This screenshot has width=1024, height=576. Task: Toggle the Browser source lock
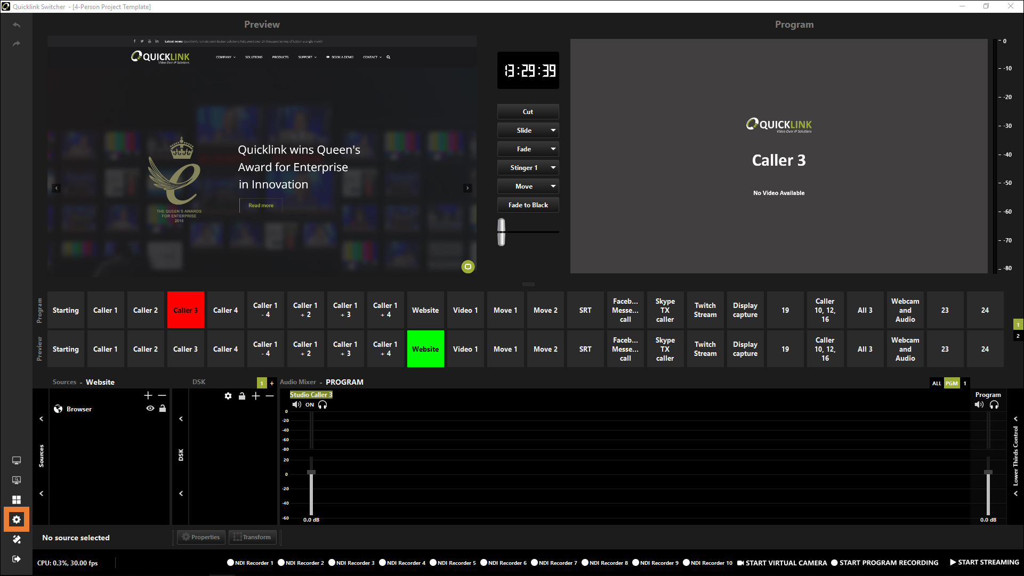pyautogui.click(x=163, y=409)
